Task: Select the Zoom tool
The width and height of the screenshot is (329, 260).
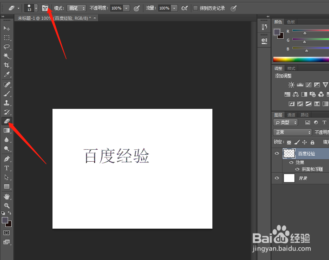Action: 7,206
